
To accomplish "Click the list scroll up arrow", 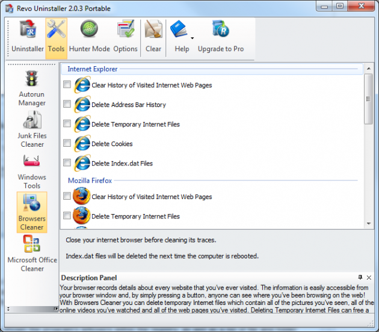I will [x=369, y=69].
